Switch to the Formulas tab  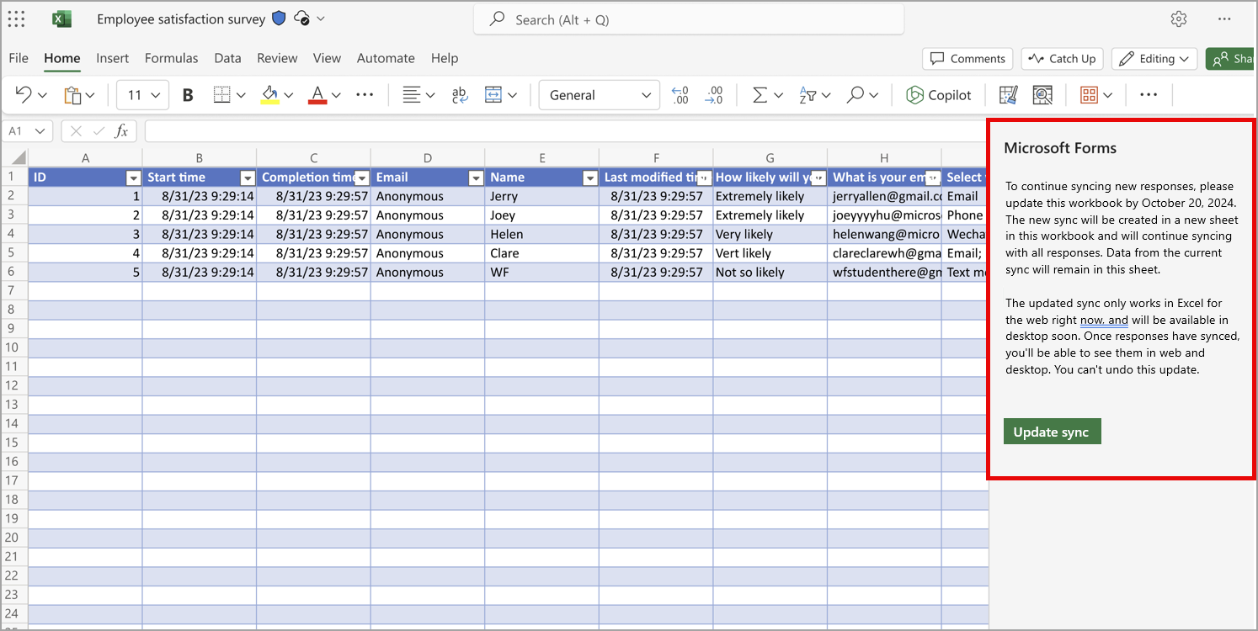click(171, 58)
